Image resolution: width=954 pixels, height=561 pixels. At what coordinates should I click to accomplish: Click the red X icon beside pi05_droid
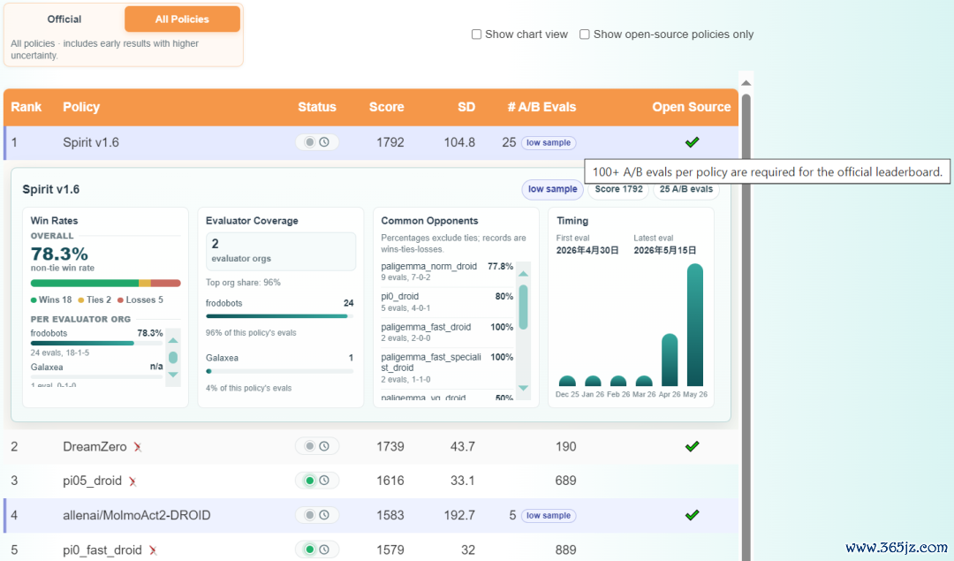tap(132, 481)
